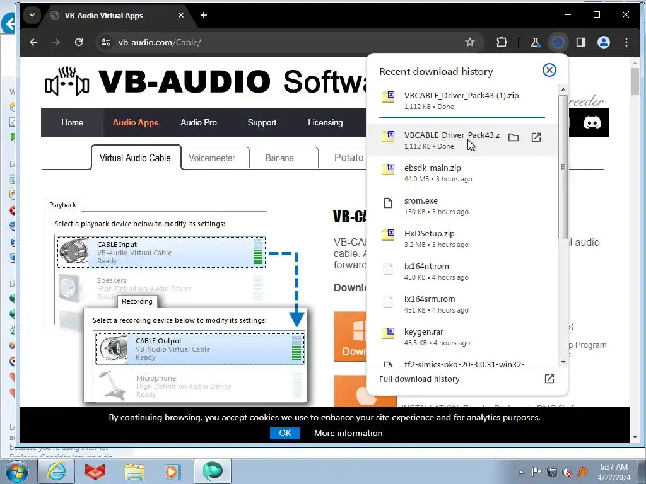Go to Home in site navigation

72,123
